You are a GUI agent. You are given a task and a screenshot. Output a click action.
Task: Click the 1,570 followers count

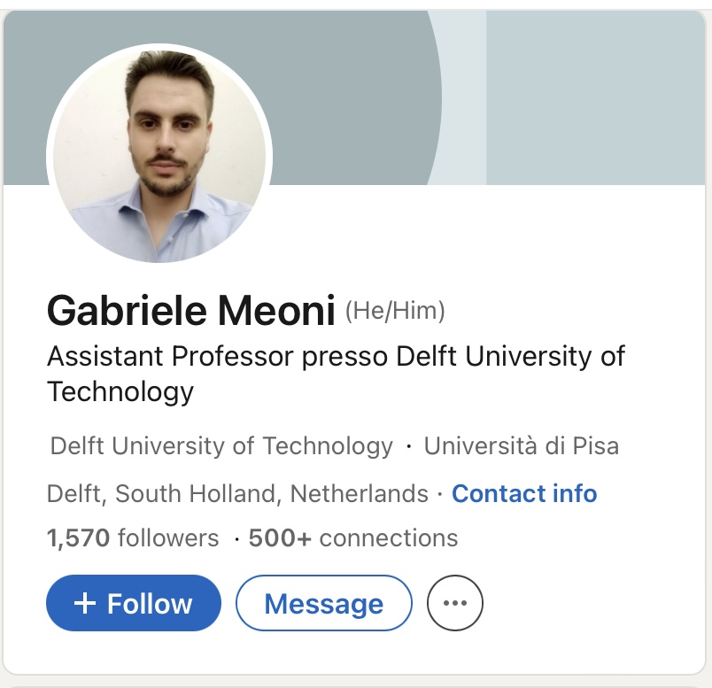pyautogui.click(x=132, y=537)
